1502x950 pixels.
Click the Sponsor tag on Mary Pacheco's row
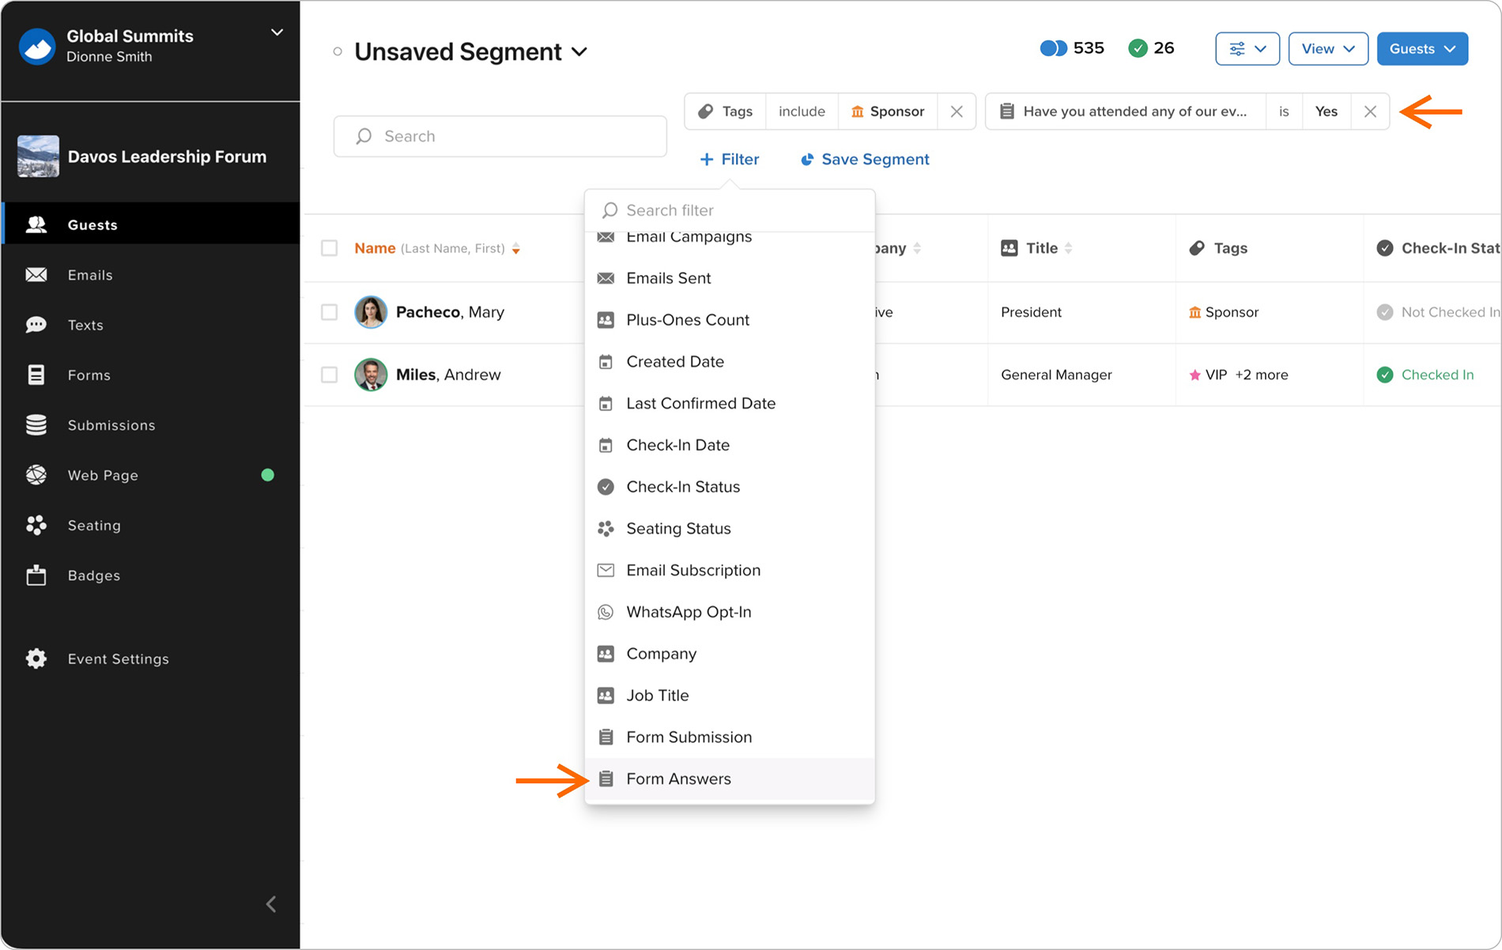click(1224, 312)
